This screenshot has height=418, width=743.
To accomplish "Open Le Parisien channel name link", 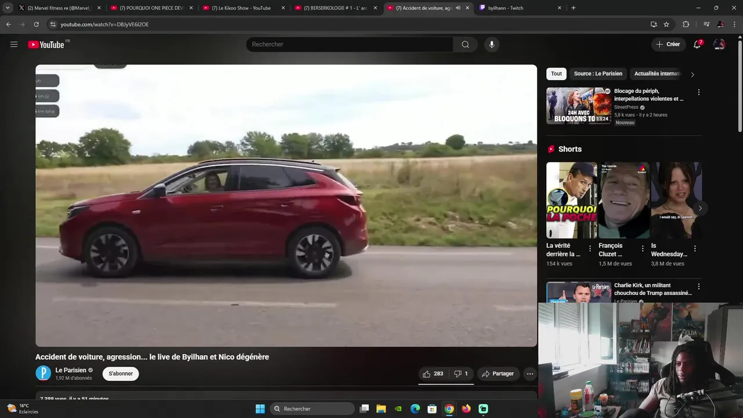I will point(71,370).
